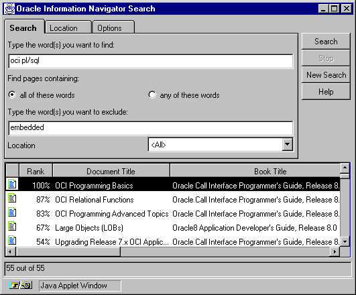Screen dimensions: 356x295
Task: Open Help
Action: click(326, 92)
